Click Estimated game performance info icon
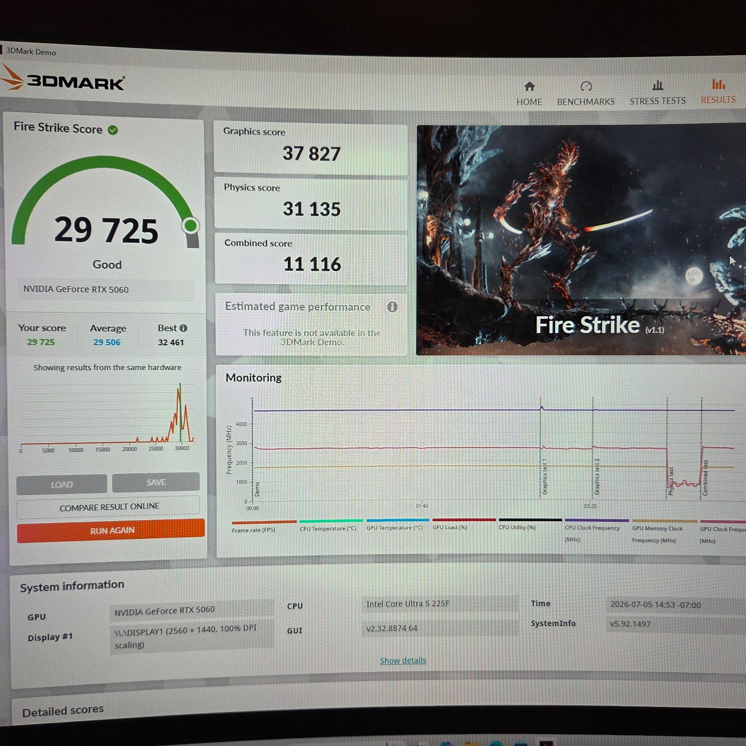The height and width of the screenshot is (746, 746). coord(392,307)
